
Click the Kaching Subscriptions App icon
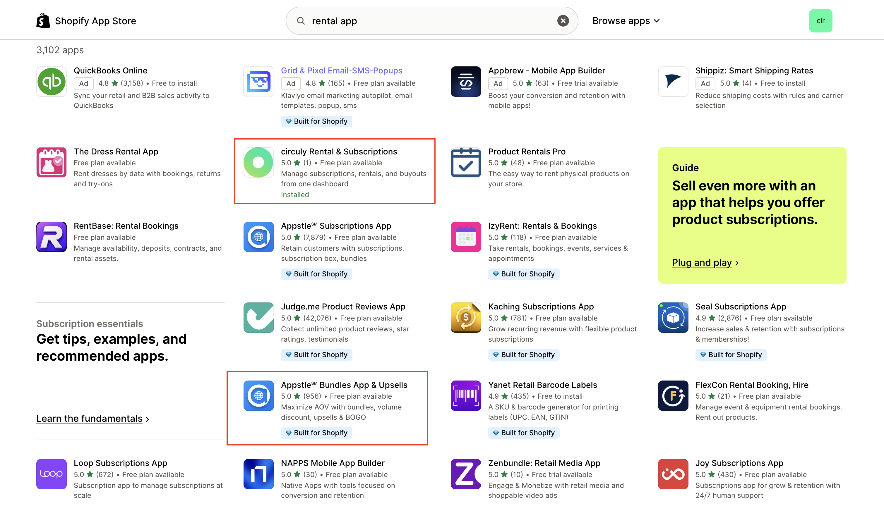point(466,318)
